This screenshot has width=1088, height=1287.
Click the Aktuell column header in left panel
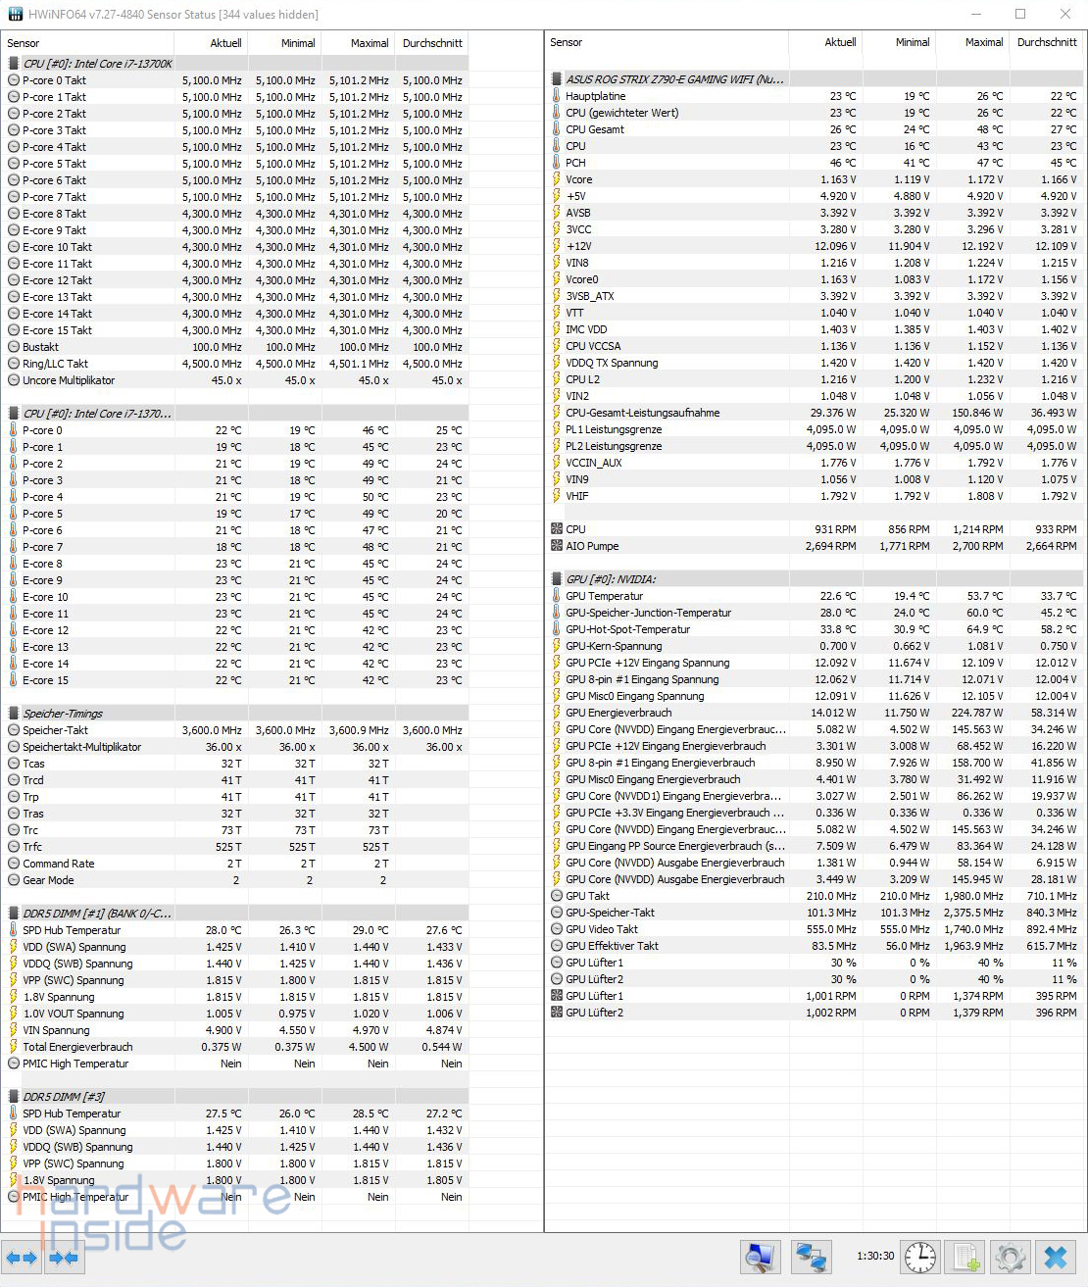[x=225, y=43]
